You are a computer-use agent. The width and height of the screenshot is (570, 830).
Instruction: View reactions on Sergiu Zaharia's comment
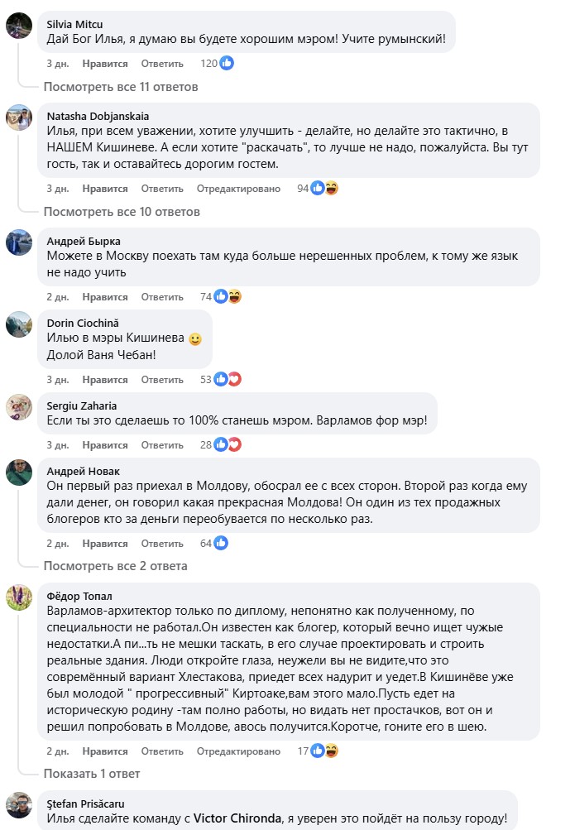[227, 445]
